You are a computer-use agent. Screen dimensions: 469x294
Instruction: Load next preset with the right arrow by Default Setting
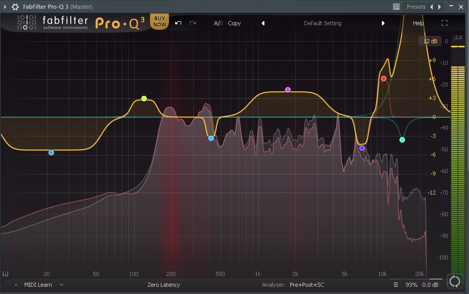pyautogui.click(x=383, y=23)
